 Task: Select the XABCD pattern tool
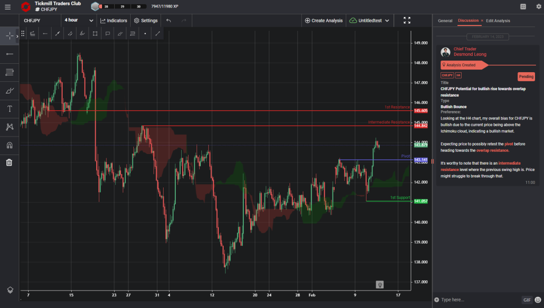(8, 127)
